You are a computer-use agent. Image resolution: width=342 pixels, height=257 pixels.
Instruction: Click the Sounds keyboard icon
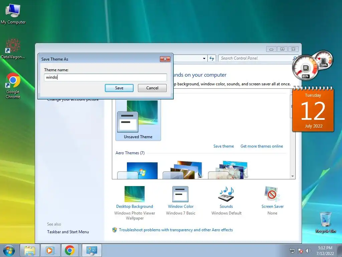(x=226, y=194)
